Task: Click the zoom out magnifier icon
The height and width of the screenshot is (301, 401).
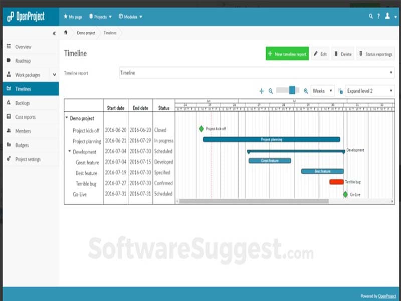Action: point(271,91)
